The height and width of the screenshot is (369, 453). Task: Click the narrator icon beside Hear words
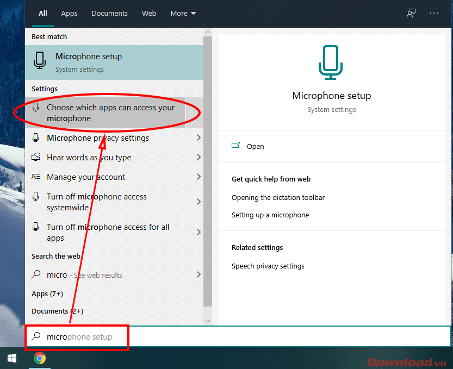[x=36, y=157]
